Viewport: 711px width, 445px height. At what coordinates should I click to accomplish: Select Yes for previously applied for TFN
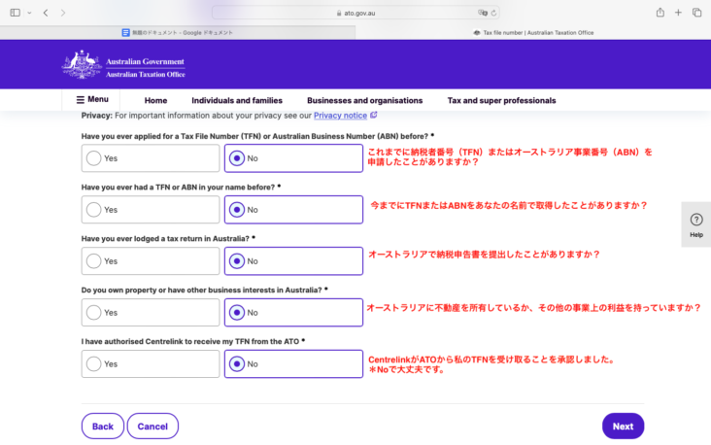(93, 157)
